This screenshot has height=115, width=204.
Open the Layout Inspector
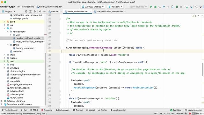[193, 110]
